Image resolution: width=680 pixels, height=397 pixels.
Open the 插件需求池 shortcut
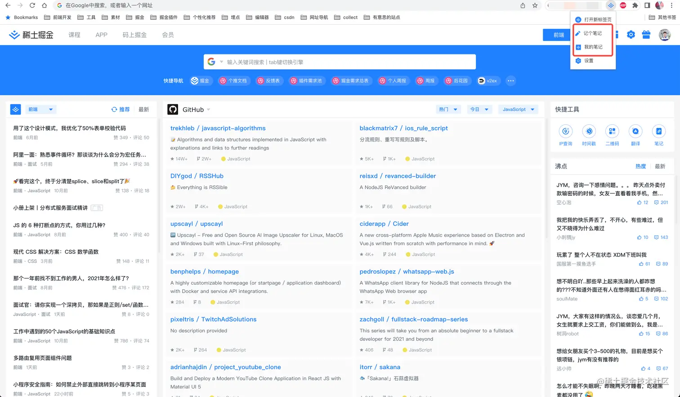(306, 81)
